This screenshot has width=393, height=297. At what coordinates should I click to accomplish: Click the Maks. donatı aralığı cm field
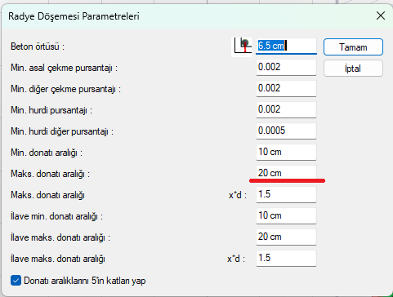tap(286, 173)
